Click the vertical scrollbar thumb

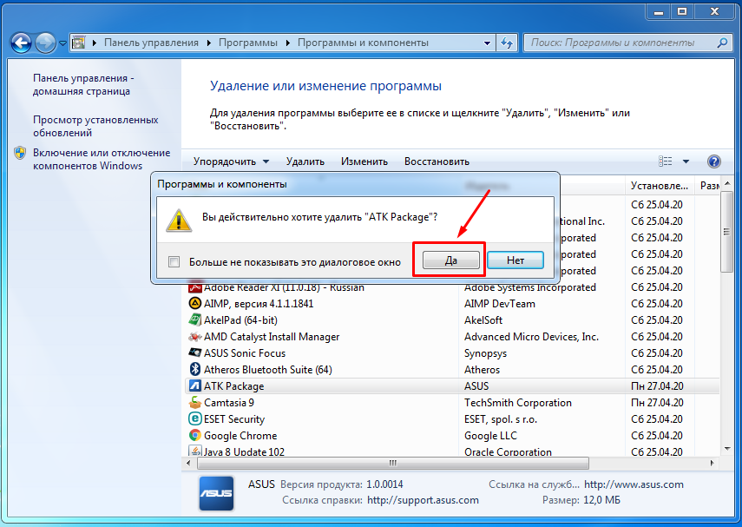[x=726, y=232]
